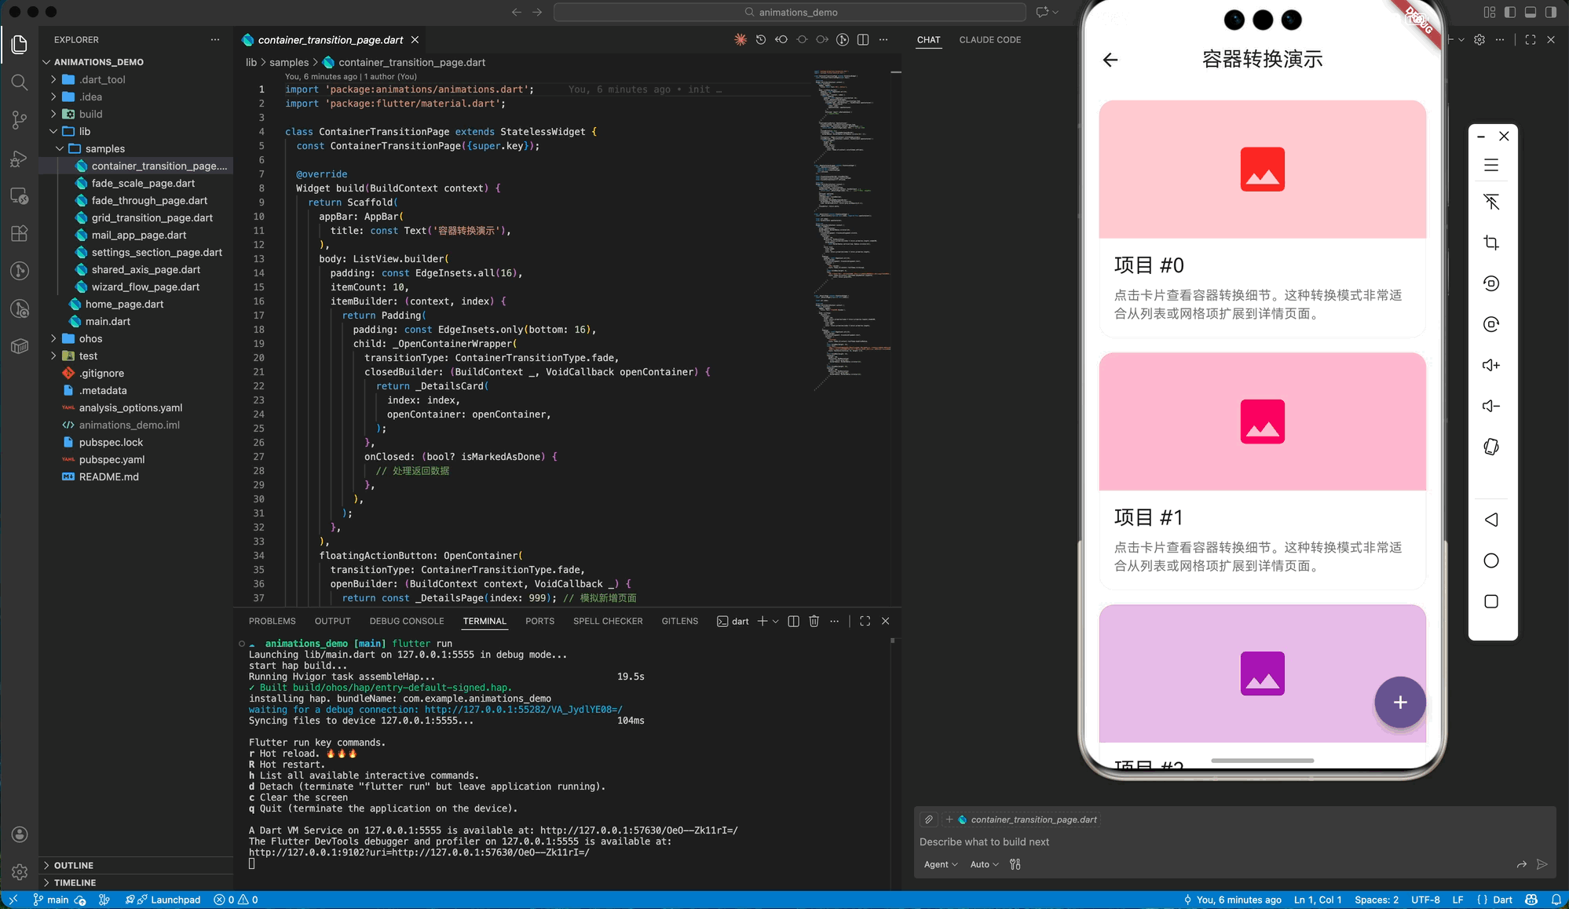Switch to the DEBUG CONSOLE tab
This screenshot has height=909, width=1569.
[x=406, y=621]
